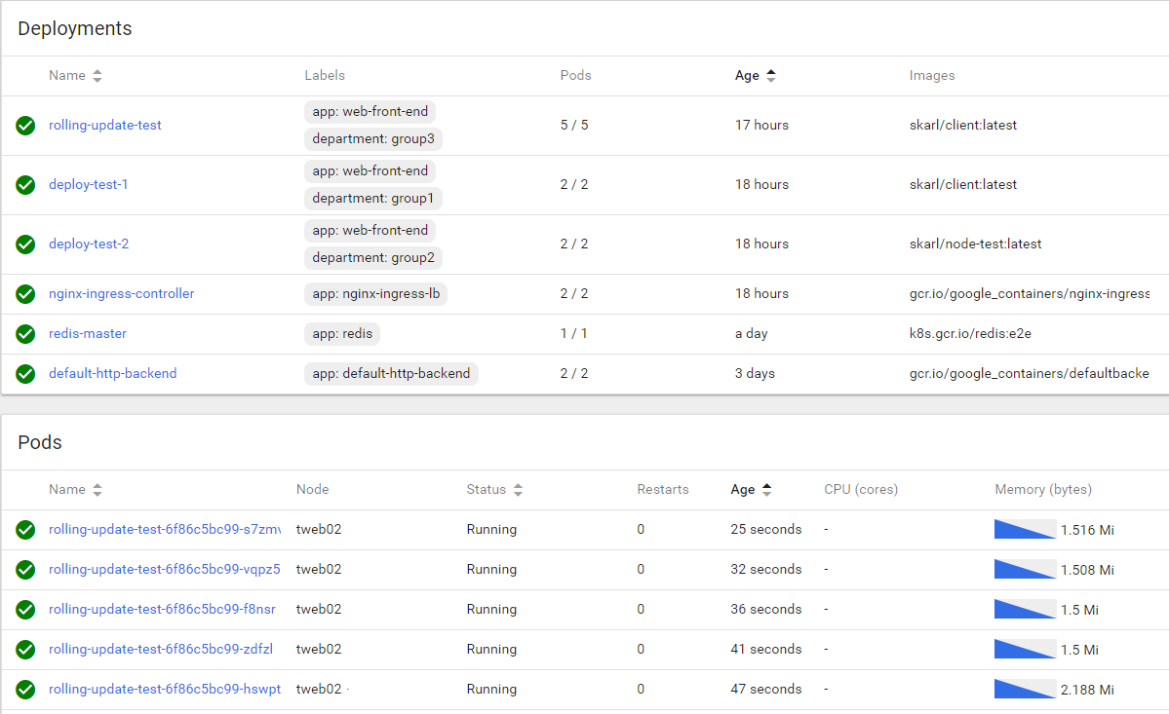Click the status icon of pod ending zdfzl

(25, 650)
